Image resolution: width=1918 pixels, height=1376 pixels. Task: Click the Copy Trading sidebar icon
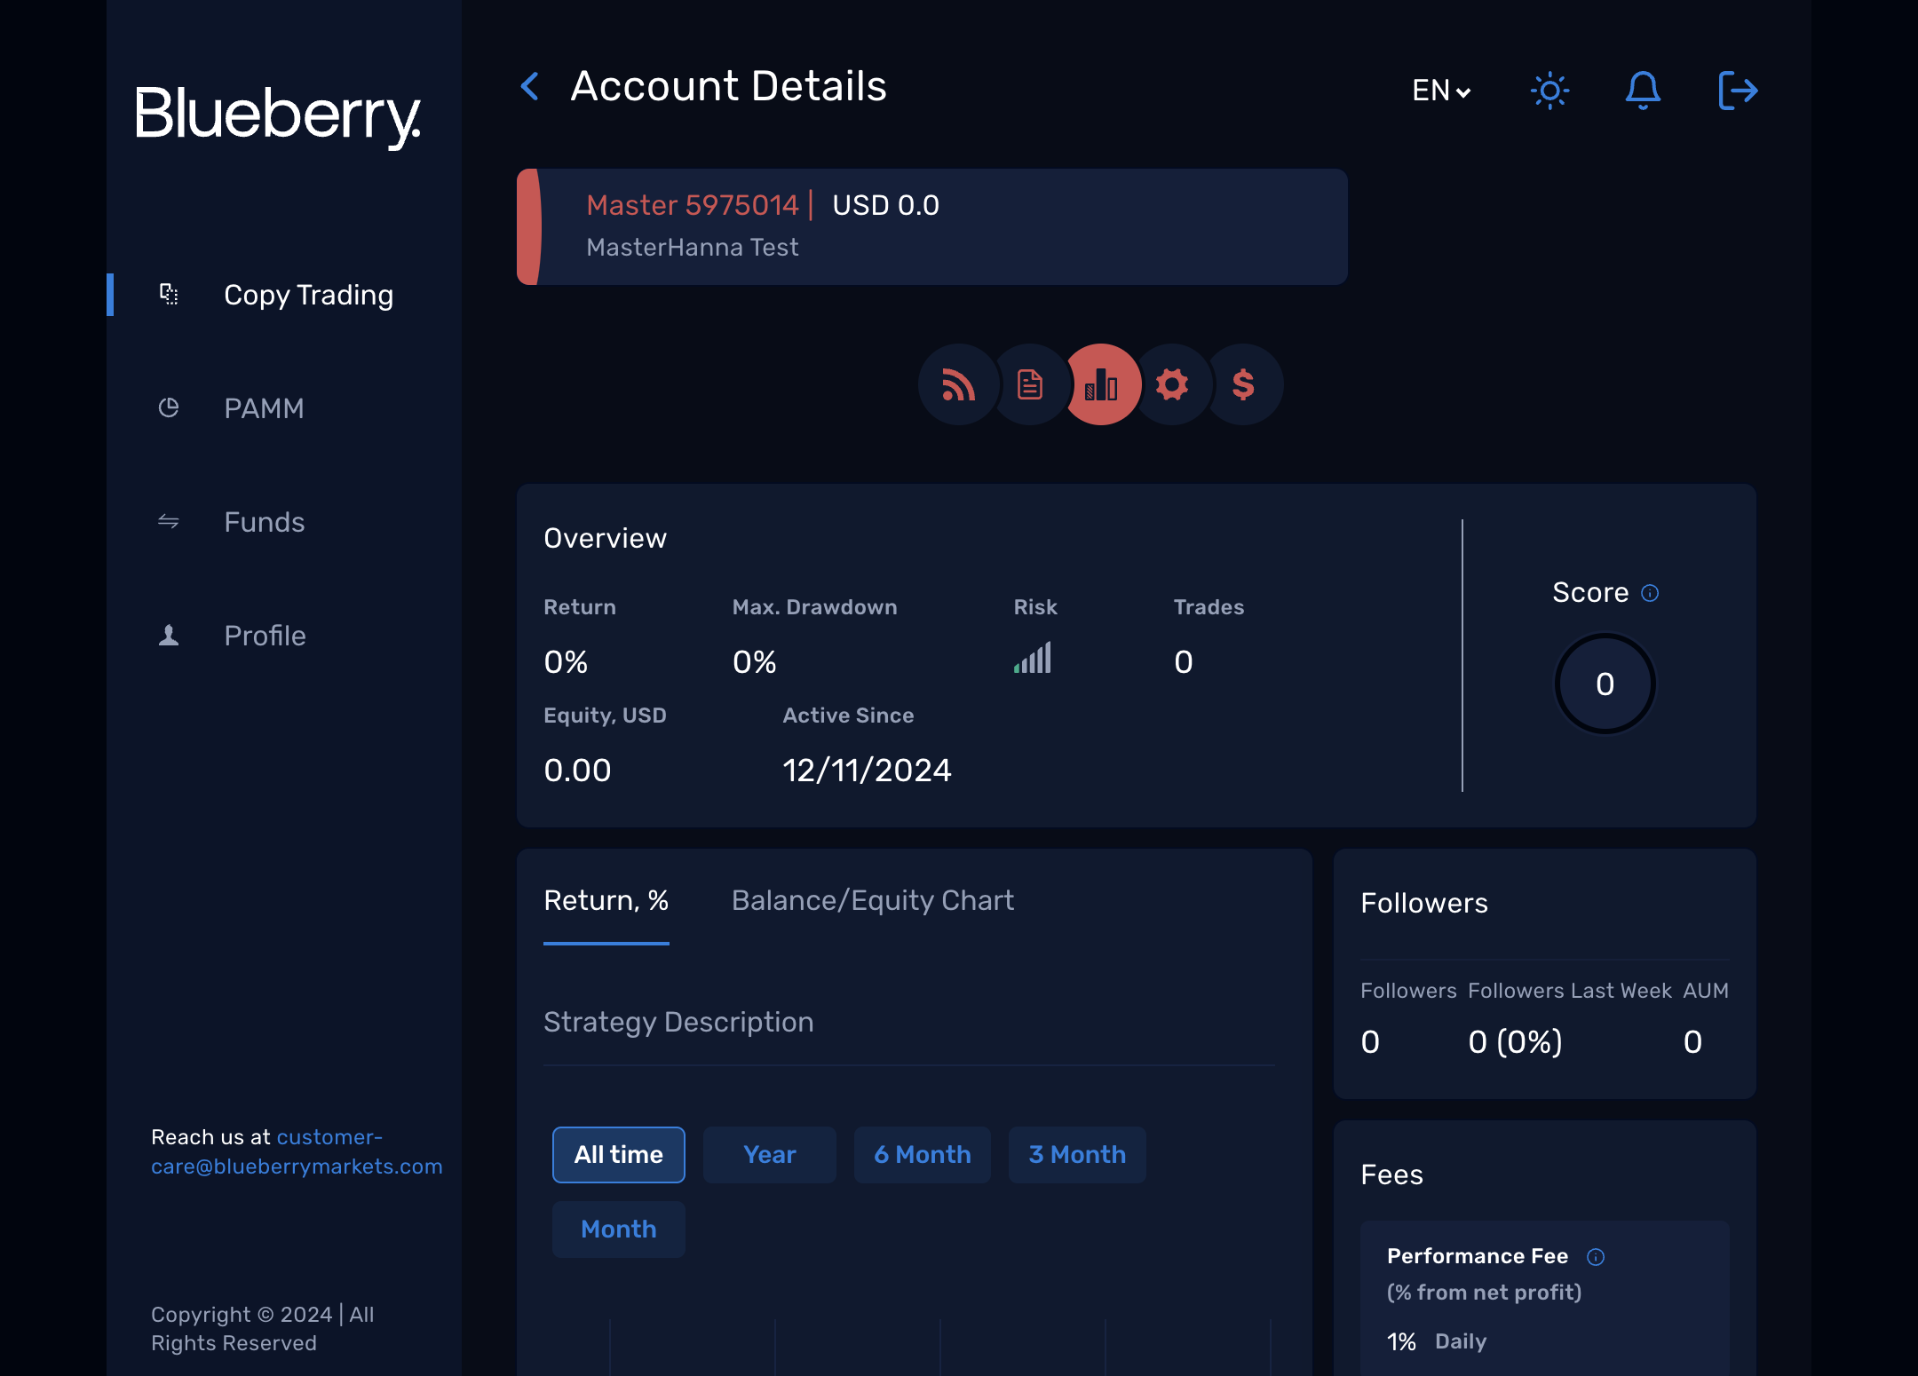(169, 294)
